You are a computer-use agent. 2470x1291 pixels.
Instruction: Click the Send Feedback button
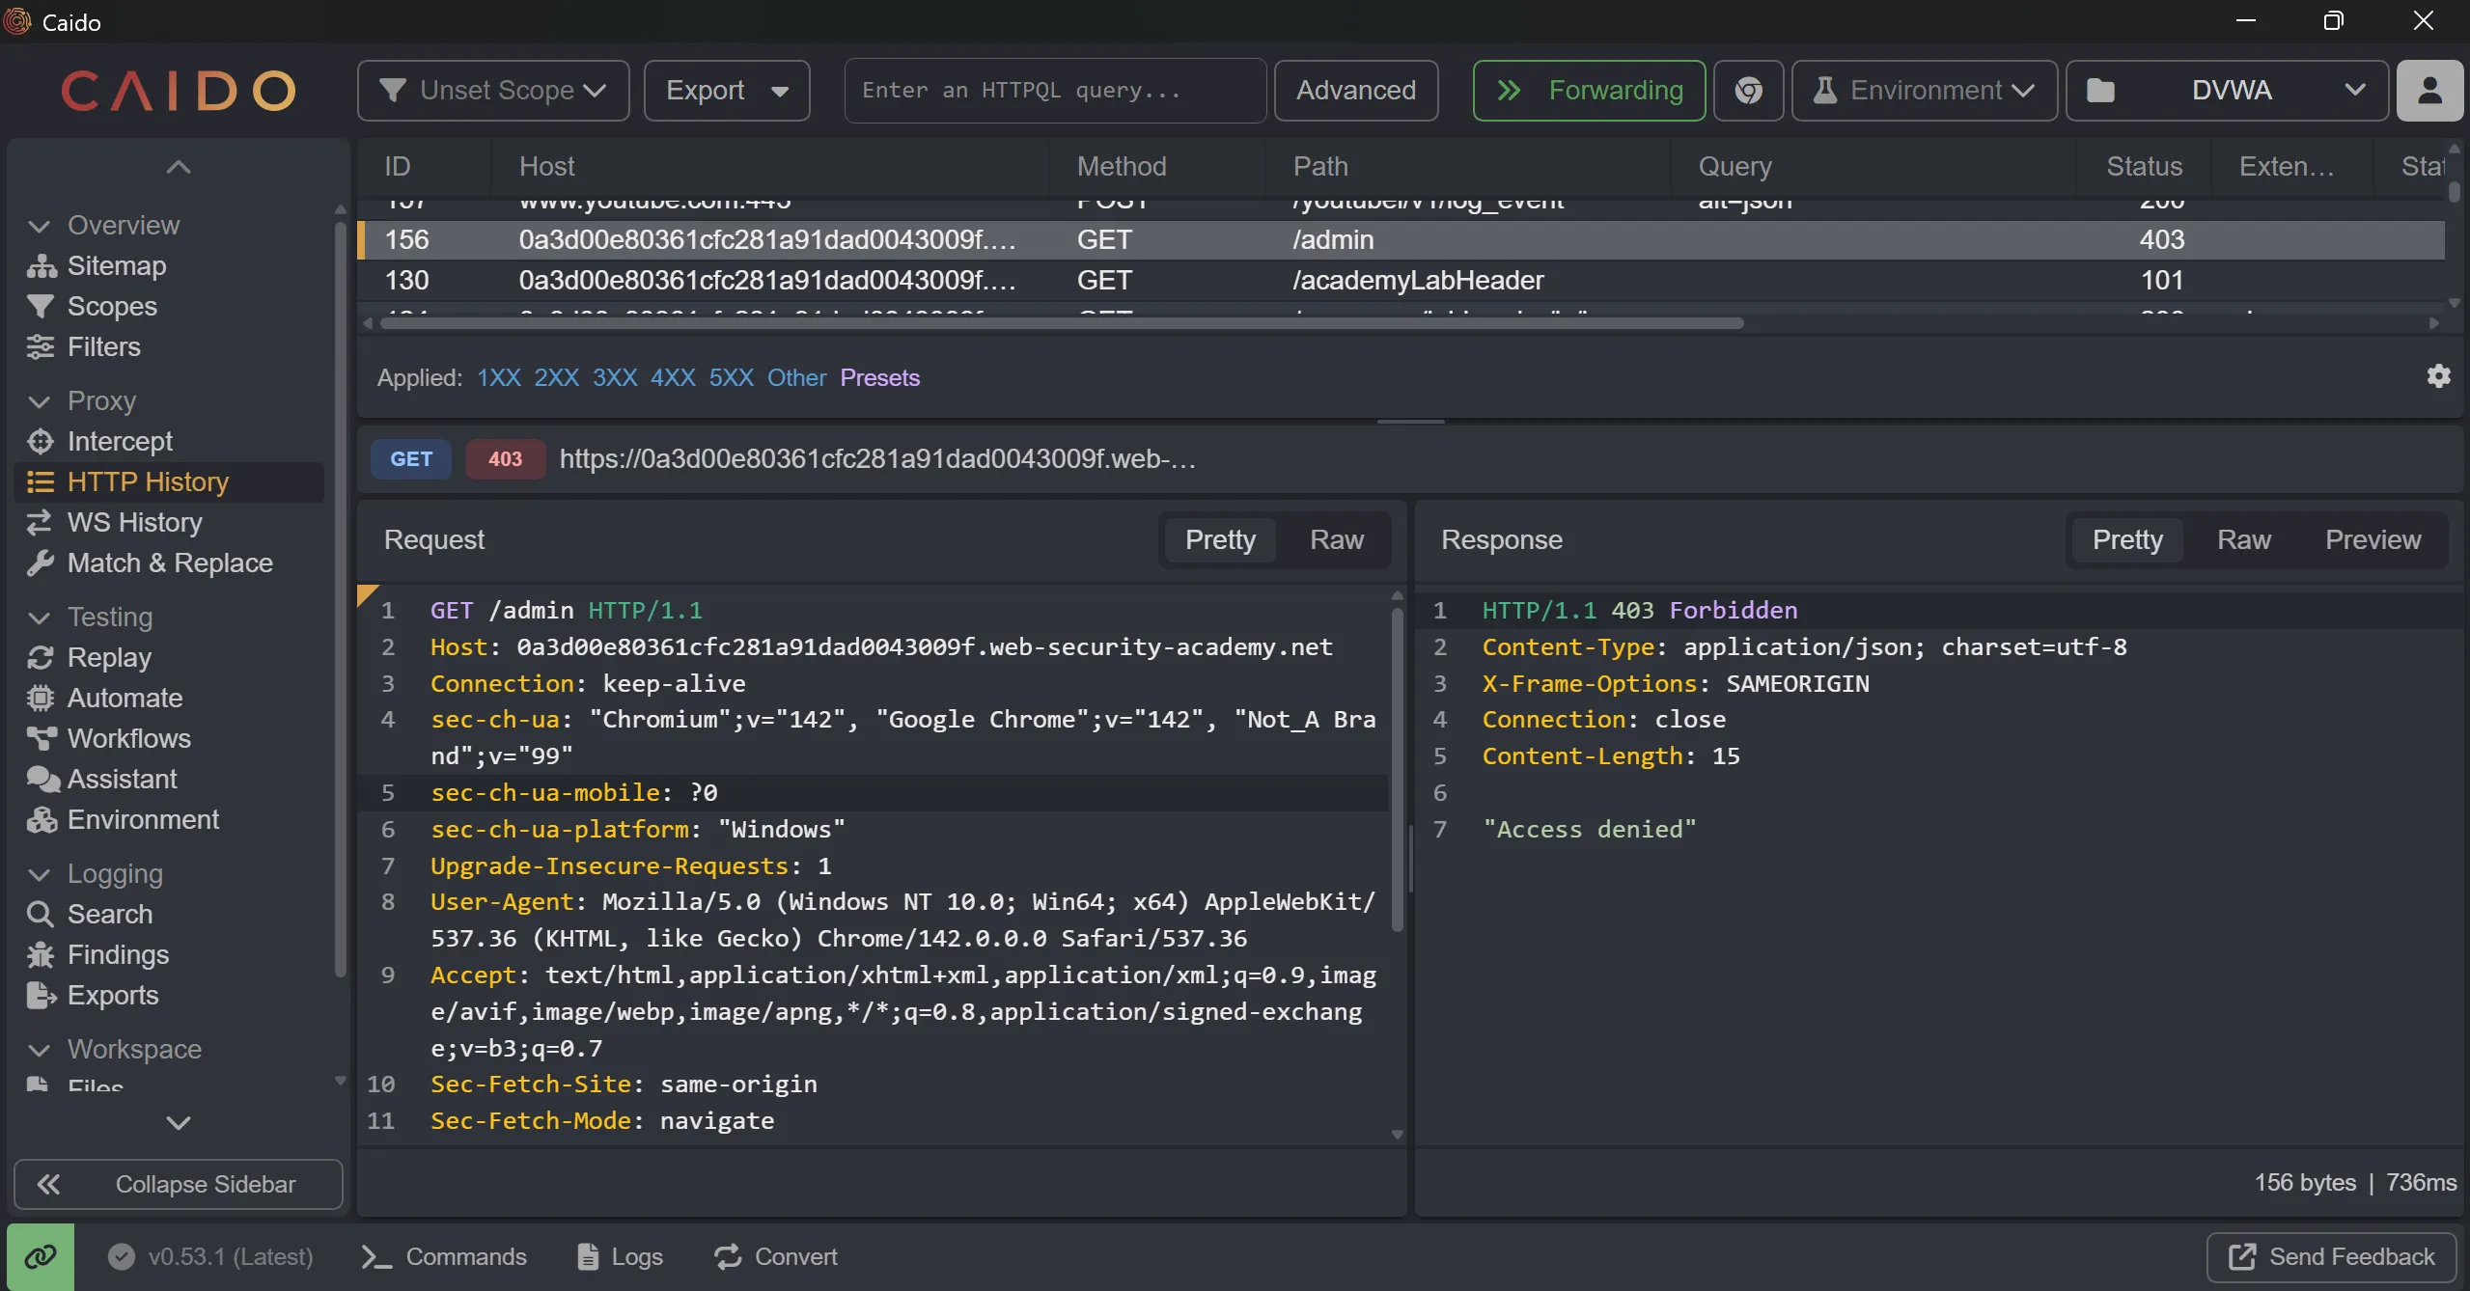(2331, 1256)
